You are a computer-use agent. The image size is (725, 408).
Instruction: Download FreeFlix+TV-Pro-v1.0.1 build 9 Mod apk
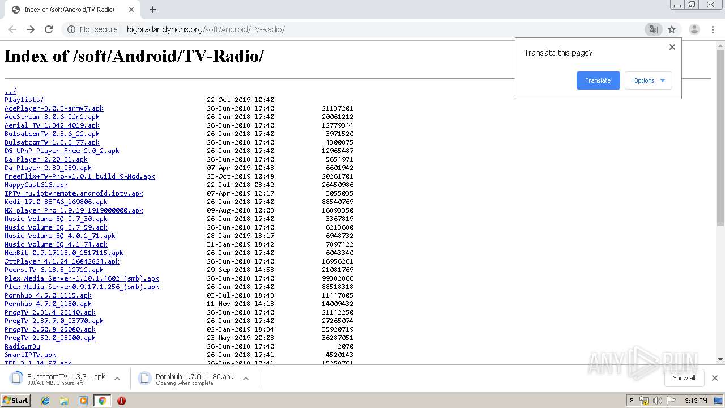click(x=80, y=176)
